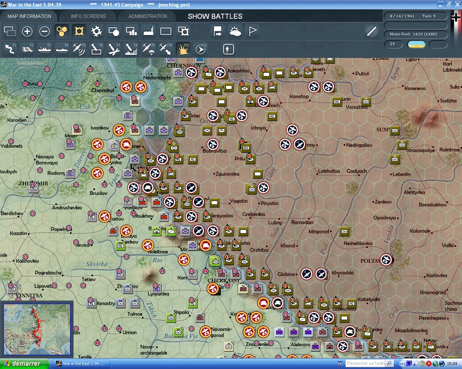Select F1 move mode winding arrow
Image resolution: width=462 pixels, height=369 pixels.
pyautogui.click(x=10, y=49)
